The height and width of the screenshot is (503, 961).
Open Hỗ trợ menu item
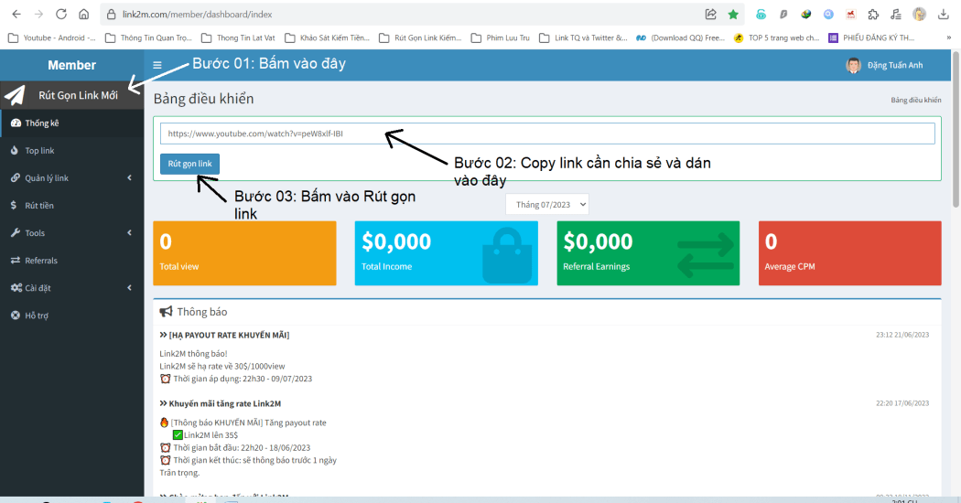point(72,316)
